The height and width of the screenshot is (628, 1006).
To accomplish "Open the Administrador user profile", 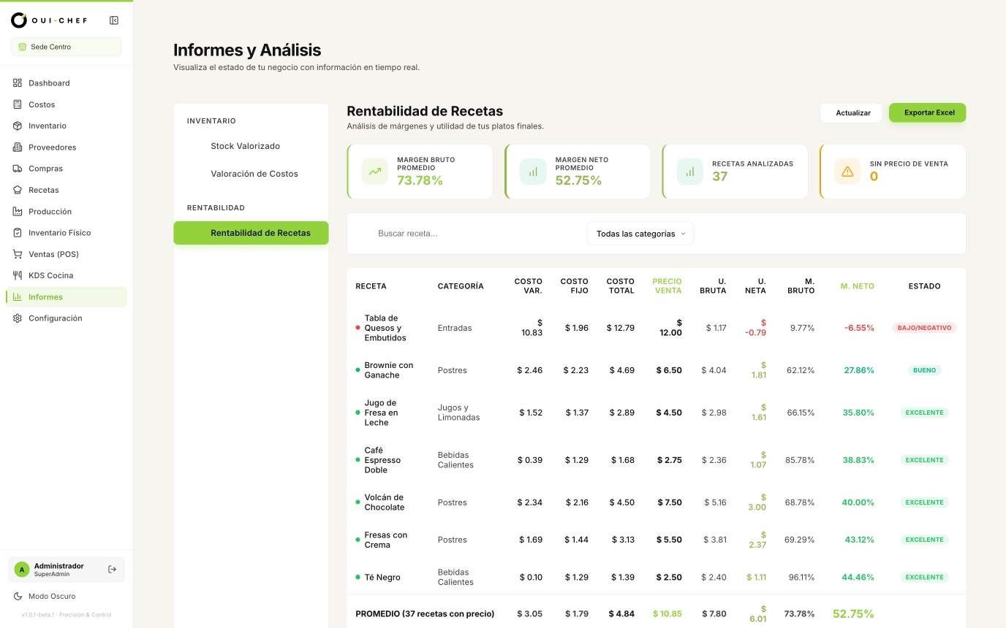I will [x=67, y=570].
